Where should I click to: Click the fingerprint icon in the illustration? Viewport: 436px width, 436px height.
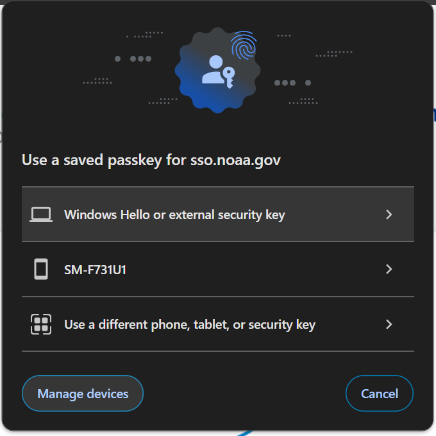point(244,45)
